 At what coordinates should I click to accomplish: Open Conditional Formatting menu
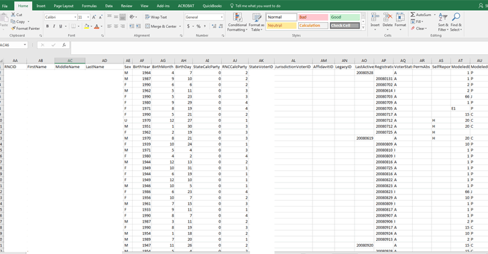237,22
